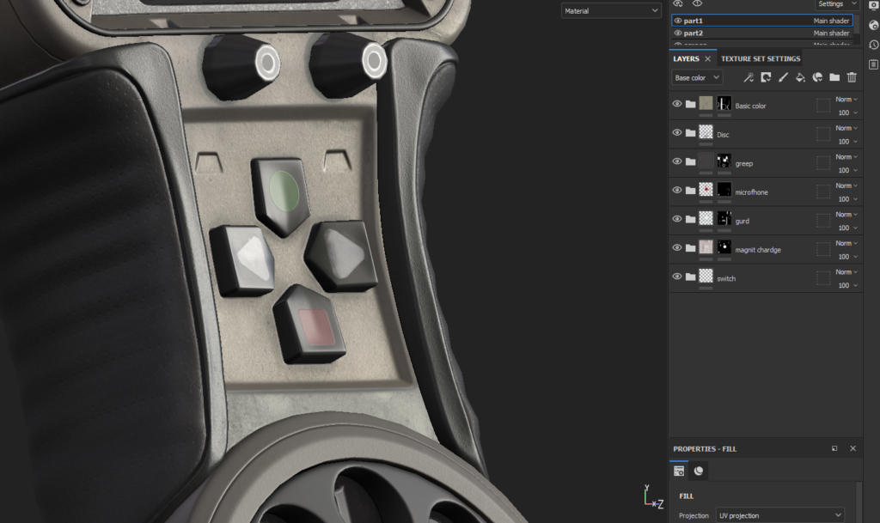Toggle visibility of the gurd layer
This screenshot has width=880, height=523.
676,218
